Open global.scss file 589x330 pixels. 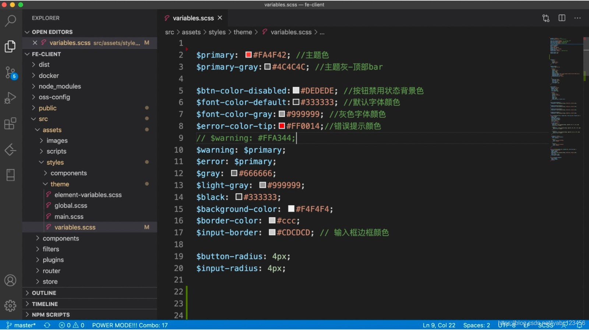click(90, 206)
